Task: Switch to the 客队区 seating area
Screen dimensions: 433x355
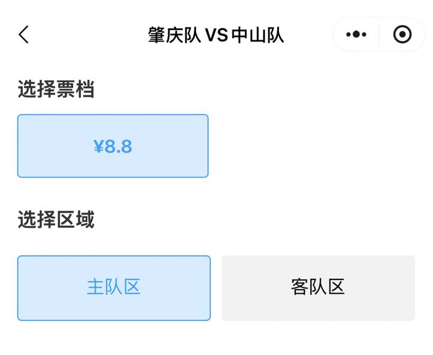Action: (x=318, y=288)
